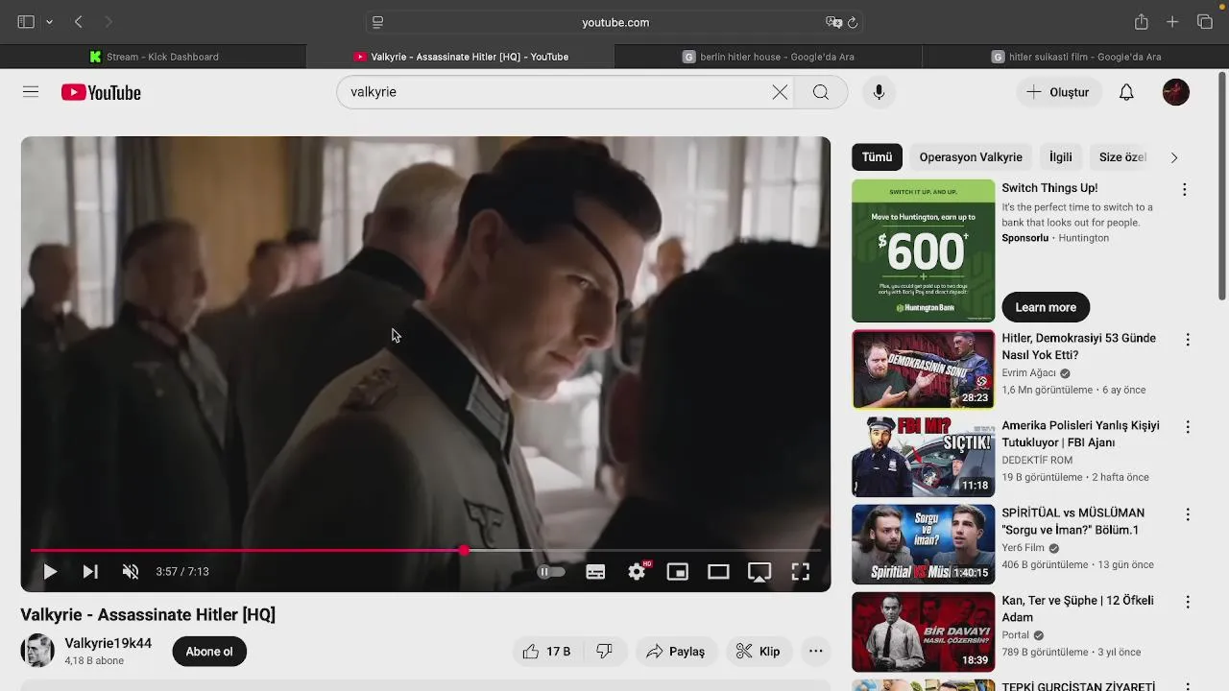Open Safari reader page icon
Screen dimensions: 1229x691
tap(377, 22)
